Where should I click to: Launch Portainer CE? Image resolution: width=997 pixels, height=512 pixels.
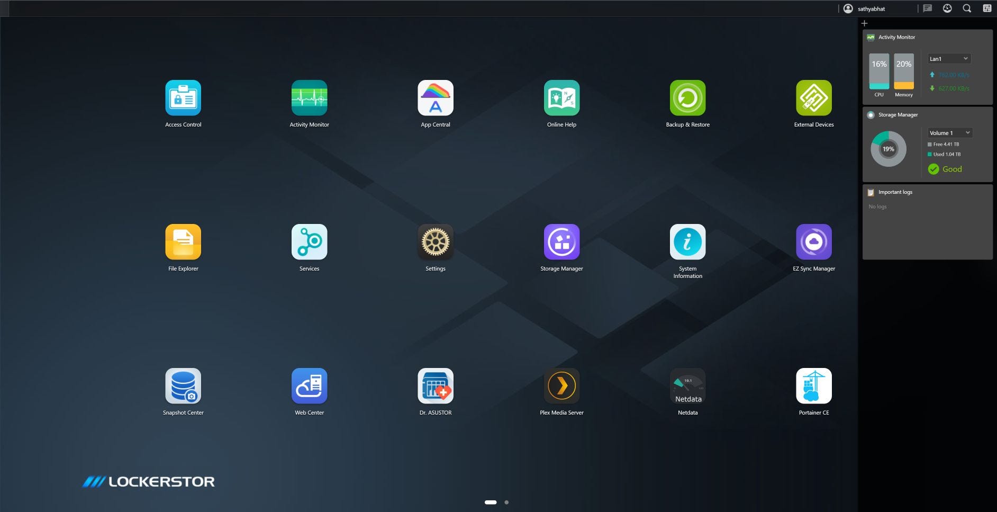pos(814,386)
